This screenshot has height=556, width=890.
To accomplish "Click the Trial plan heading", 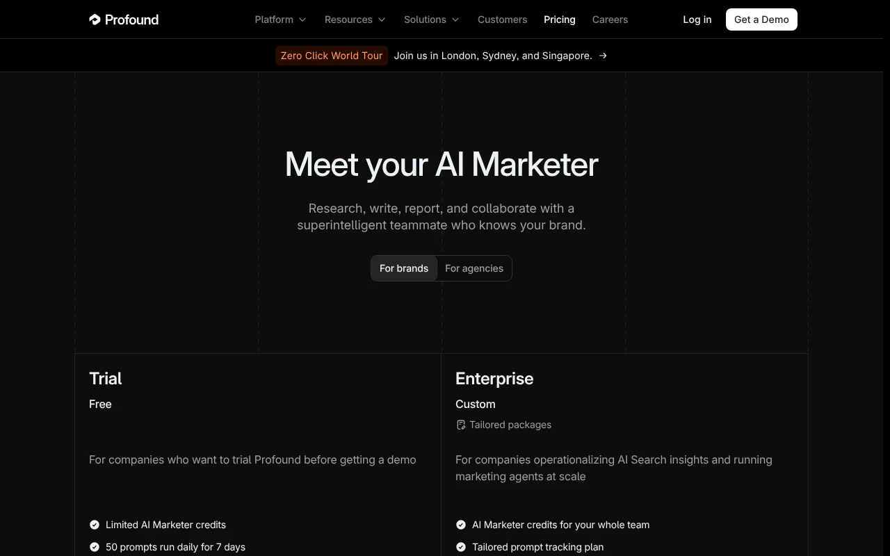I will click(106, 378).
